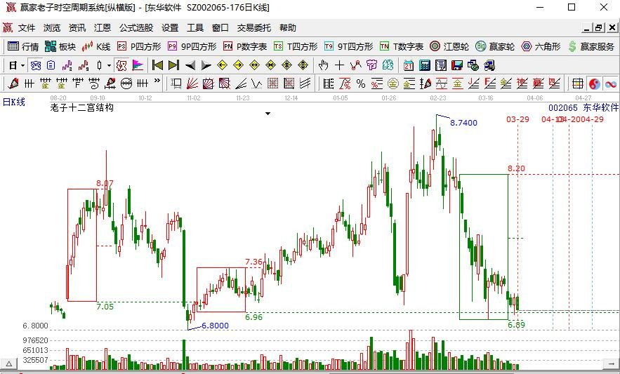Click the 行情 quotes toolbar button
Screen dimensions: 620x374
point(23,46)
